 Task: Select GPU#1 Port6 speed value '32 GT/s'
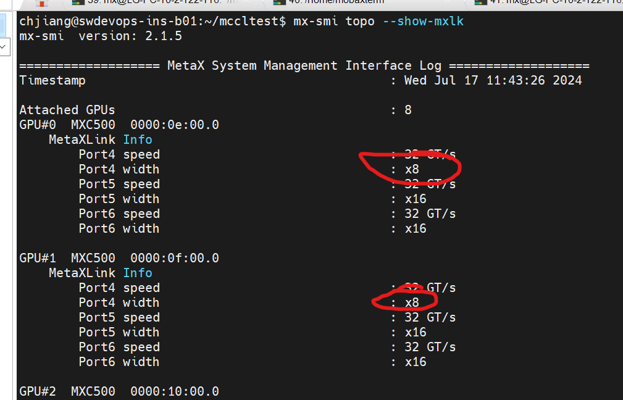coord(430,347)
